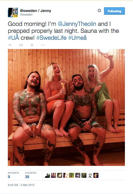Open the #Umeå hashtag
Viewport: 133px width, 194px height.
(77, 38)
